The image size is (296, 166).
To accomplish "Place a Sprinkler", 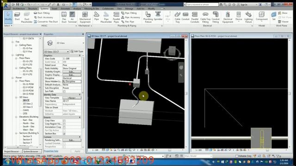I will pyautogui.click(x=158, y=16).
